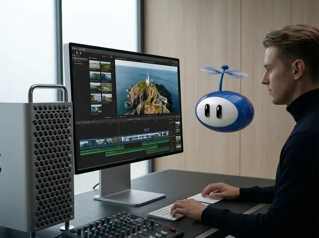Open the View dropdown above the viewer
This screenshot has width=319, height=238.
176,65
